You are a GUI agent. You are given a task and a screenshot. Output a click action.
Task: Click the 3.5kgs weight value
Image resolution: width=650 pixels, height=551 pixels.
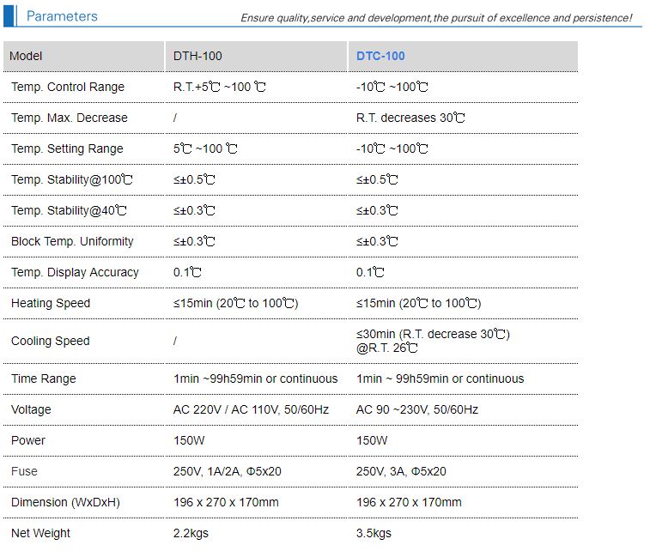(374, 533)
